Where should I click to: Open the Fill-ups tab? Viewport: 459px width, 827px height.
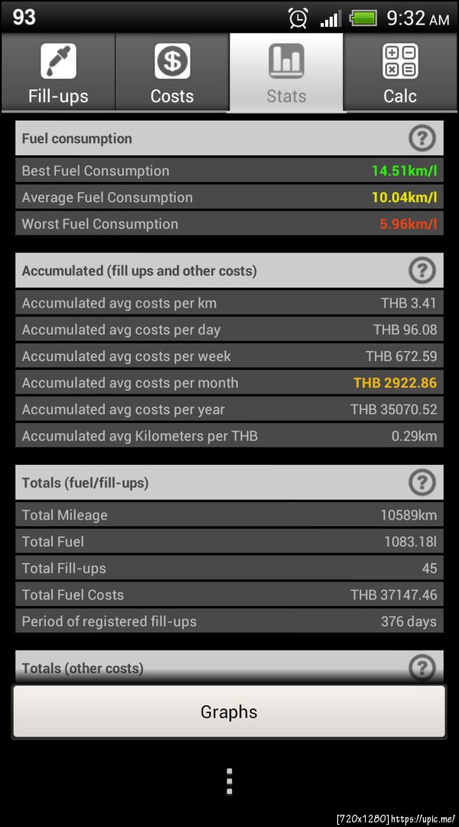click(58, 73)
